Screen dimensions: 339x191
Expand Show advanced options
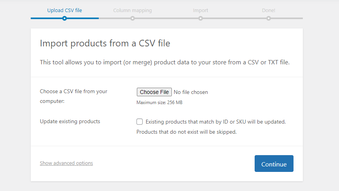pos(66,163)
